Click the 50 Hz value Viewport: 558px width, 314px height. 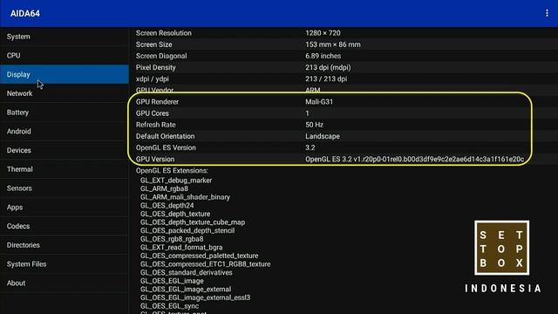point(314,125)
